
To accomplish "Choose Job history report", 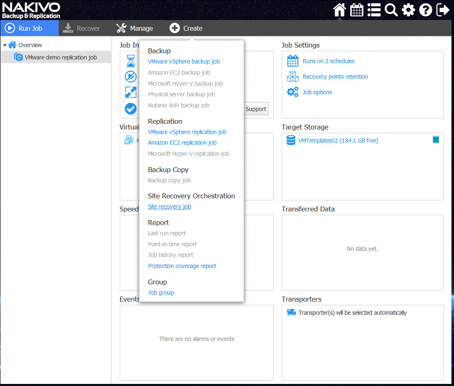I will tap(171, 254).
